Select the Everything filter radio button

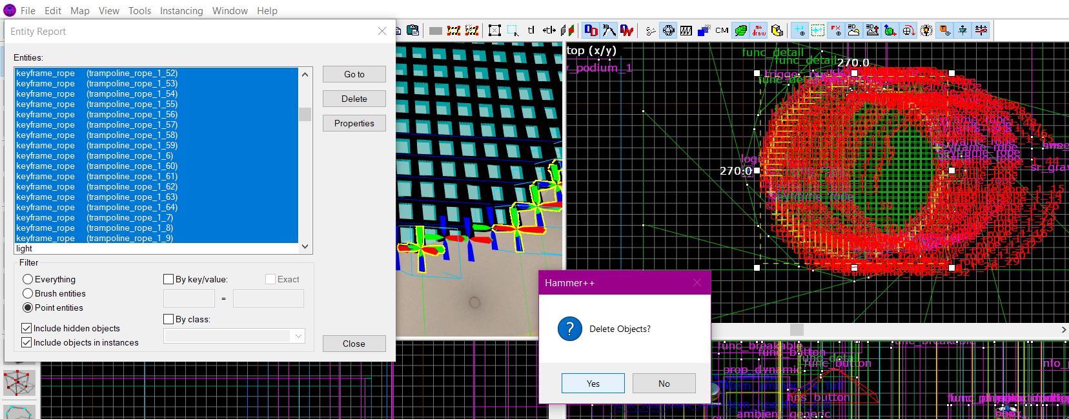coord(28,279)
